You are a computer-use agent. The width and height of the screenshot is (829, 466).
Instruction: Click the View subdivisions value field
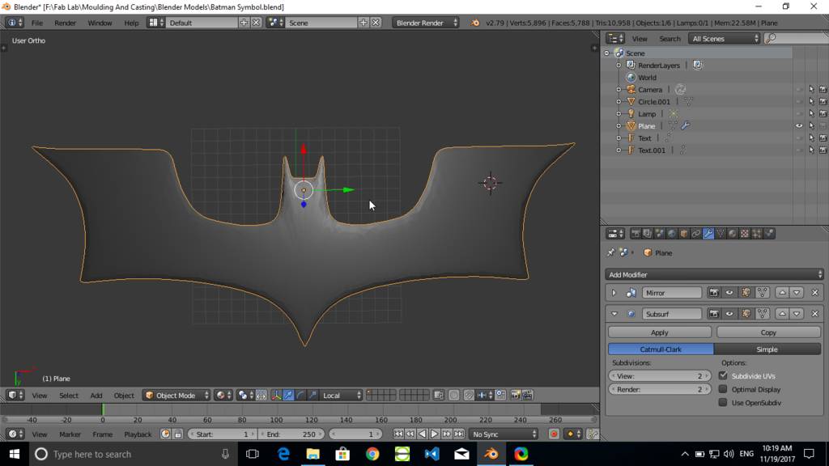pos(660,376)
